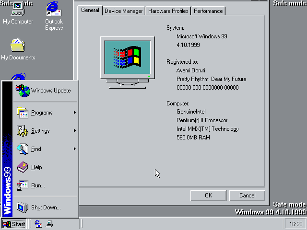Expand the Settings submenu arrow

pyautogui.click(x=75, y=131)
